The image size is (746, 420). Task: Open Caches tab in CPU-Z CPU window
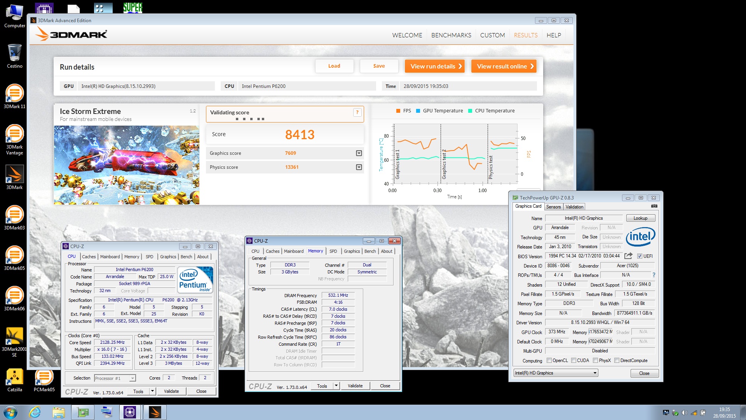click(89, 257)
